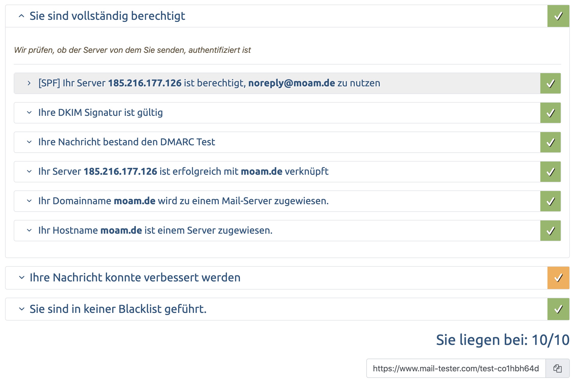
Task: Click green checkmark on 'vollständig berechtigt' header
Action: click(x=558, y=16)
